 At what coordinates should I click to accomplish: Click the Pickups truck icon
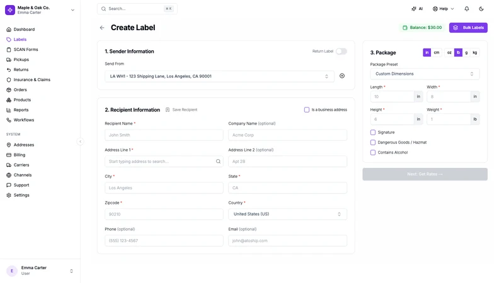(9, 60)
